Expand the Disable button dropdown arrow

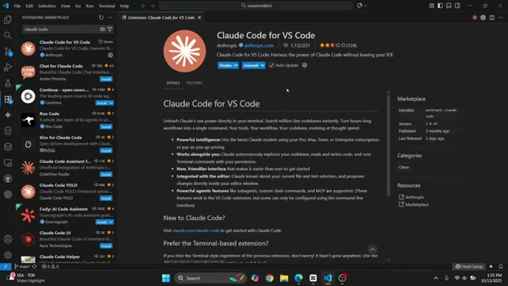[236, 65]
